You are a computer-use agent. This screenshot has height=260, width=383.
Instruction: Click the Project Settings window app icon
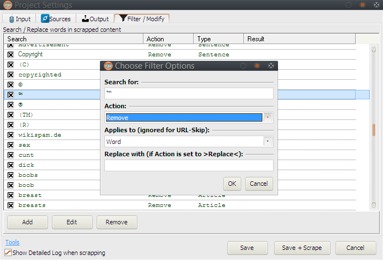point(6,5)
